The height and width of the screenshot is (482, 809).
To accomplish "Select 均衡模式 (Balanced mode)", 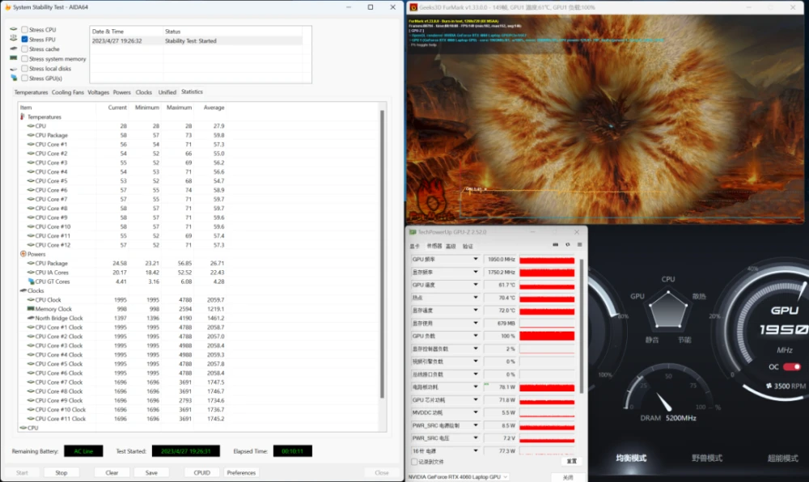I will (631, 458).
